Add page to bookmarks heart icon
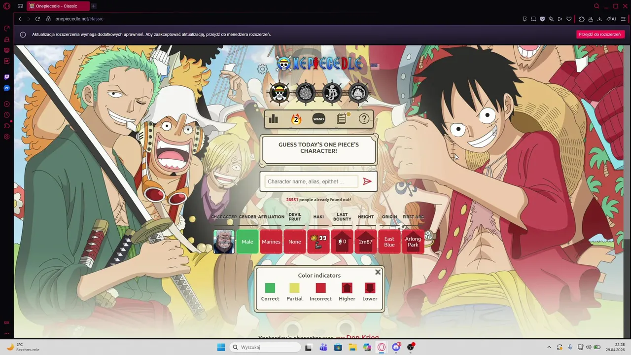 click(x=569, y=19)
